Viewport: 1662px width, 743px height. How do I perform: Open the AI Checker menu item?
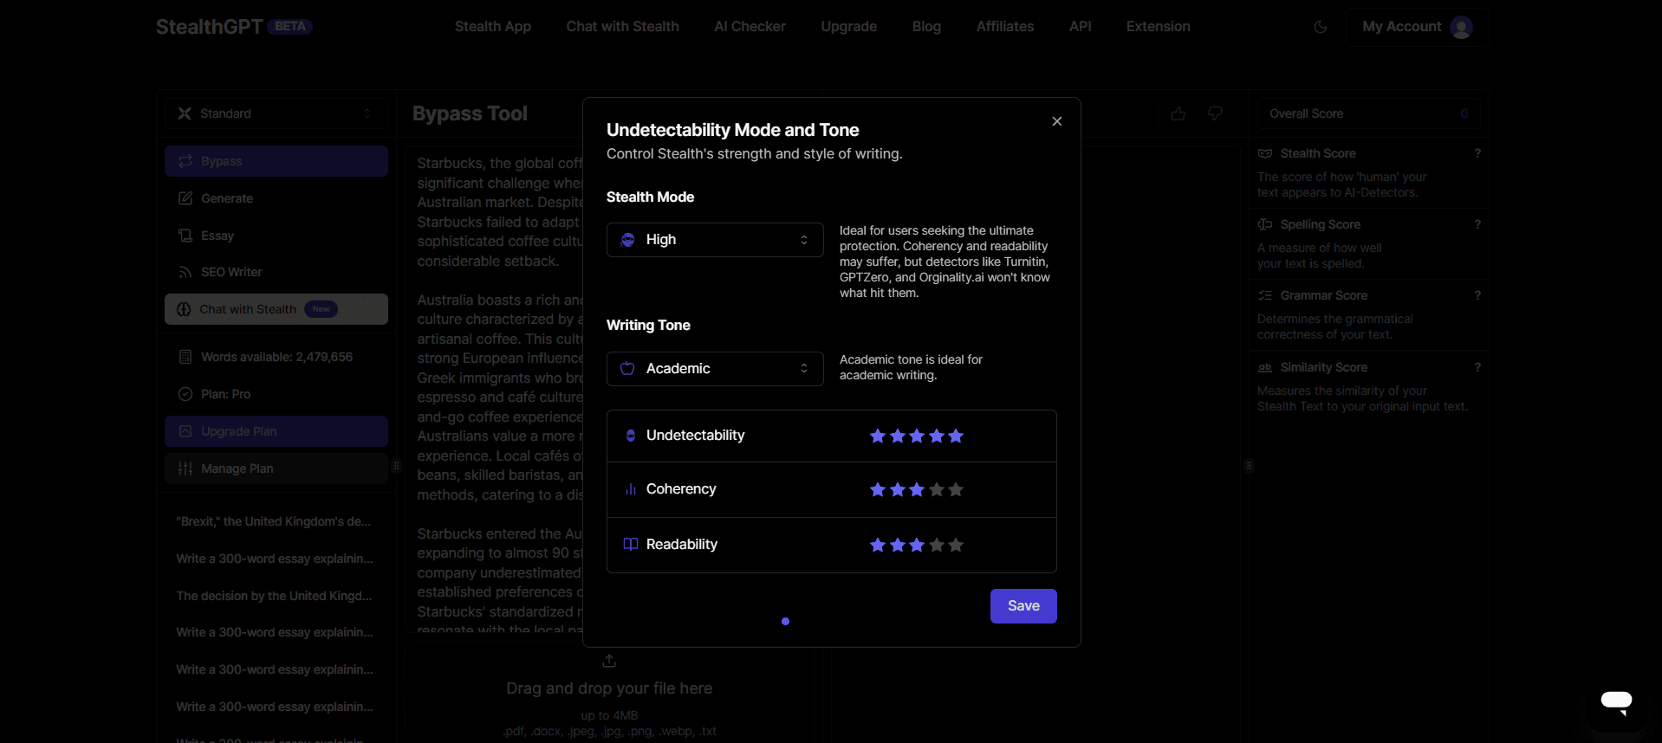pyautogui.click(x=750, y=27)
